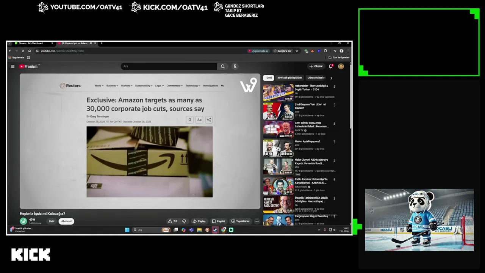Open the Windows Start button

[127, 230]
